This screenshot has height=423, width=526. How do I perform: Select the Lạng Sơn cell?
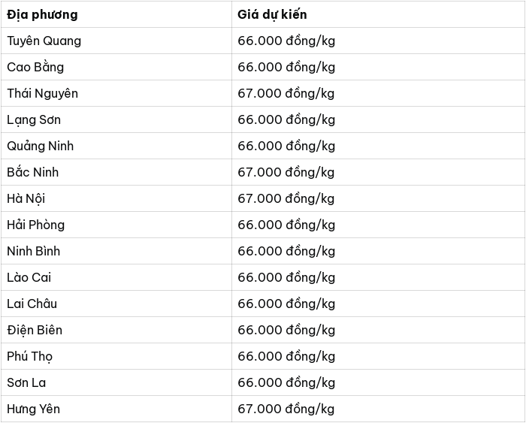coord(116,119)
